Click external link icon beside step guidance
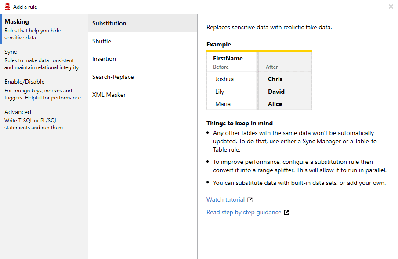The width and height of the screenshot is (398, 259). (x=286, y=213)
